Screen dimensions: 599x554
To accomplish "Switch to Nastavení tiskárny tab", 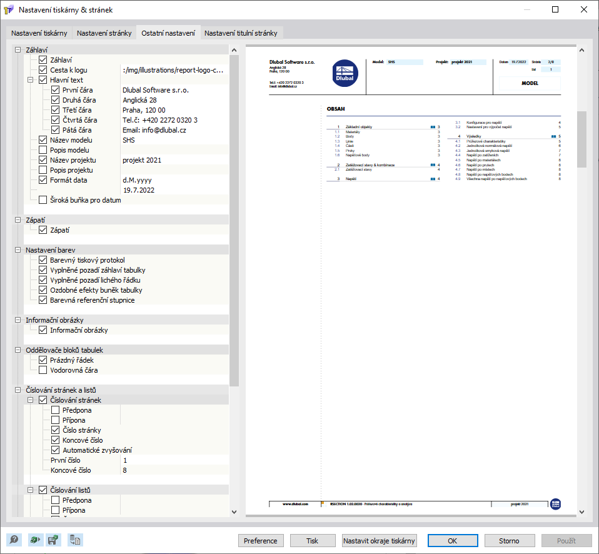I will coord(39,33).
